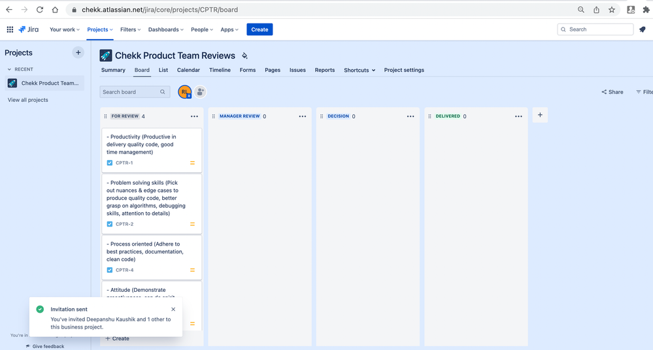
Task: Bookmark this page with the star icon
Action: click(x=612, y=10)
